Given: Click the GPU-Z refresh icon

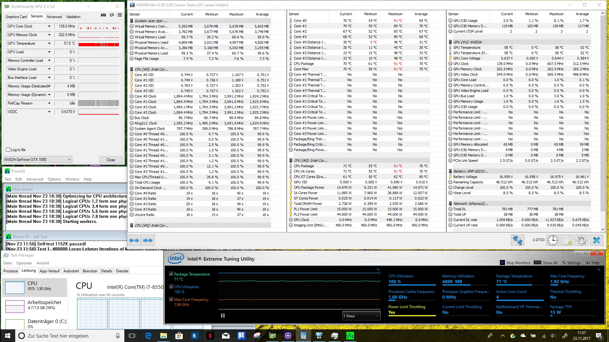Looking at the screenshot, I should [112, 15].
